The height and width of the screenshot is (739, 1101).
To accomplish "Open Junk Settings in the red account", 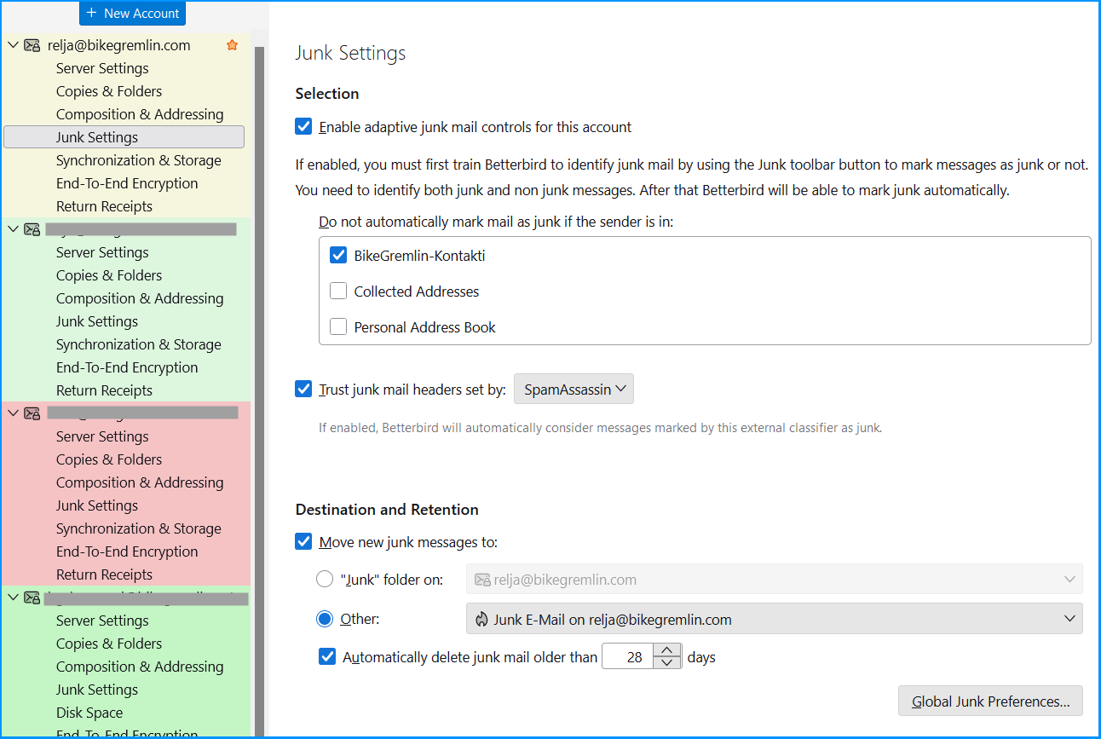I will pyautogui.click(x=97, y=505).
